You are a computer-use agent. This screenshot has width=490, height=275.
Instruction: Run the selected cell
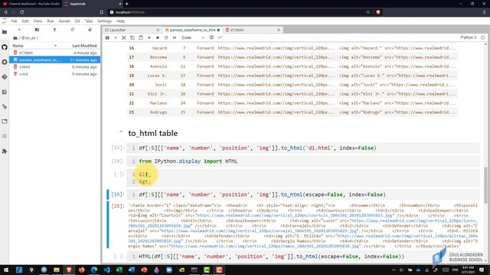(149, 37)
